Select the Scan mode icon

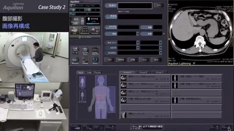74,31
